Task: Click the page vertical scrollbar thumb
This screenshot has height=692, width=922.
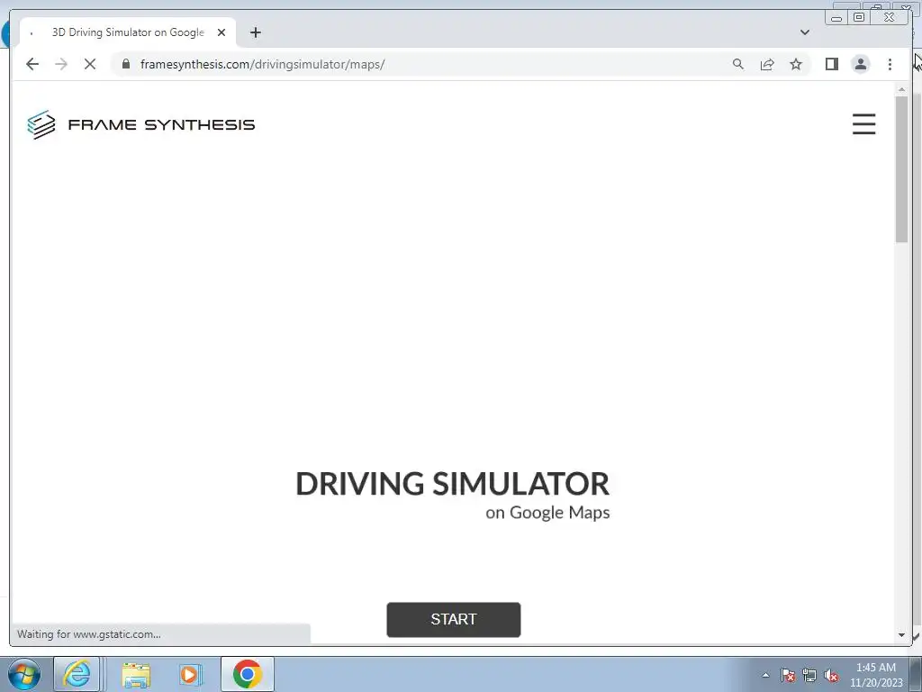Action: (x=901, y=168)
